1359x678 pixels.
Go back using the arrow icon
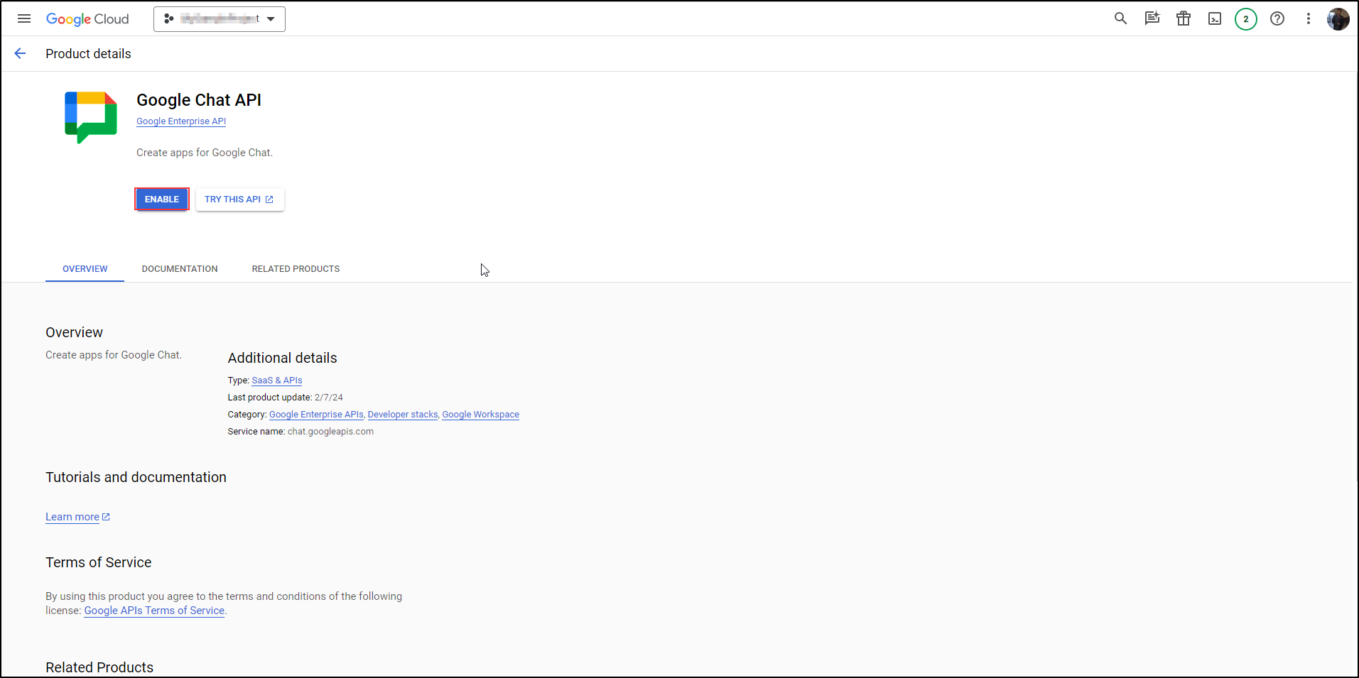pyautogui.click(x=20, y=53)
